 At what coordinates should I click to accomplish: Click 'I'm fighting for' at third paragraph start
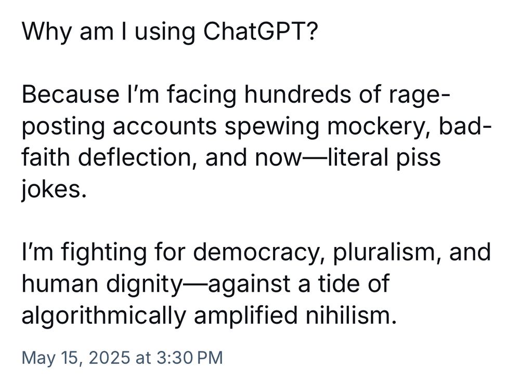point(103,252)
